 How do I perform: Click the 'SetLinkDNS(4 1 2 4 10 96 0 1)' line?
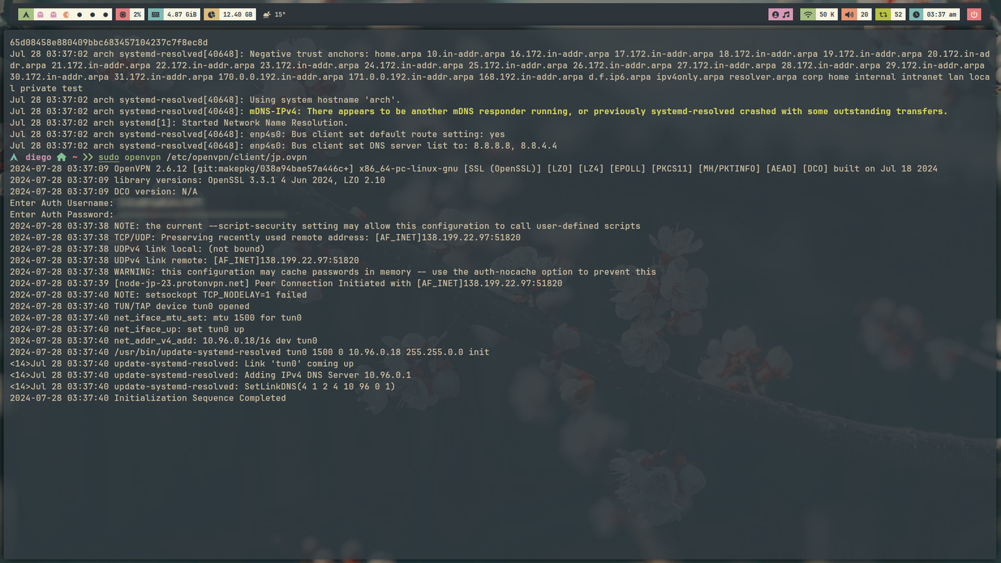pyautogui.click(x=202, y=386)
